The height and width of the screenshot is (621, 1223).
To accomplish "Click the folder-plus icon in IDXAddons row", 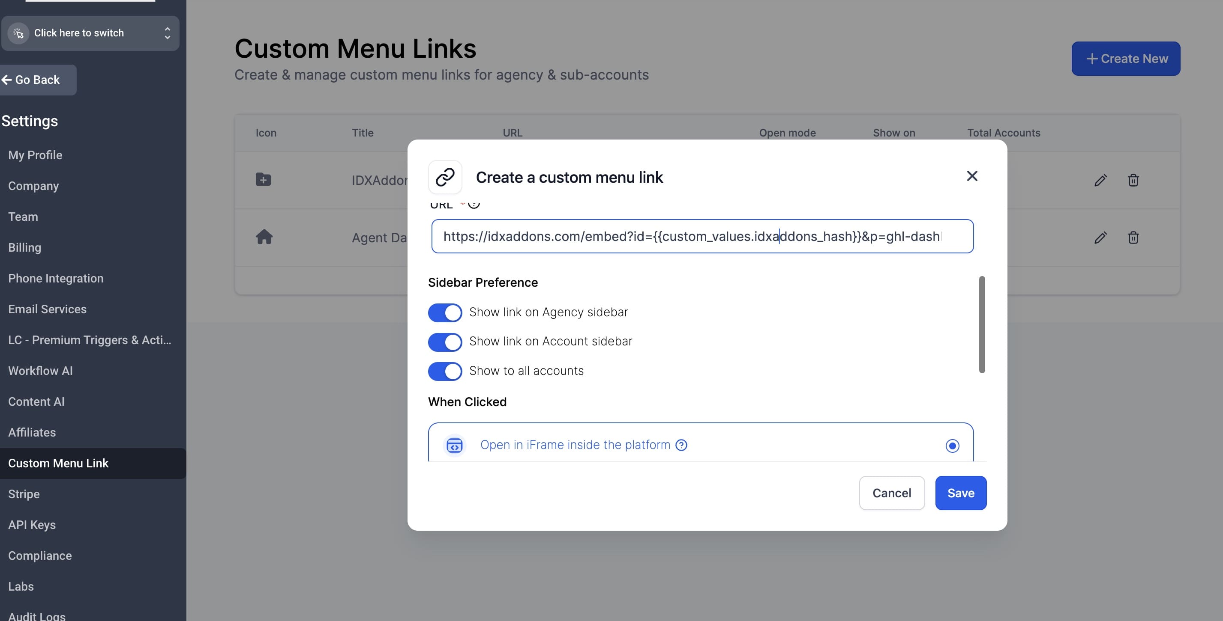I will 263,180.
